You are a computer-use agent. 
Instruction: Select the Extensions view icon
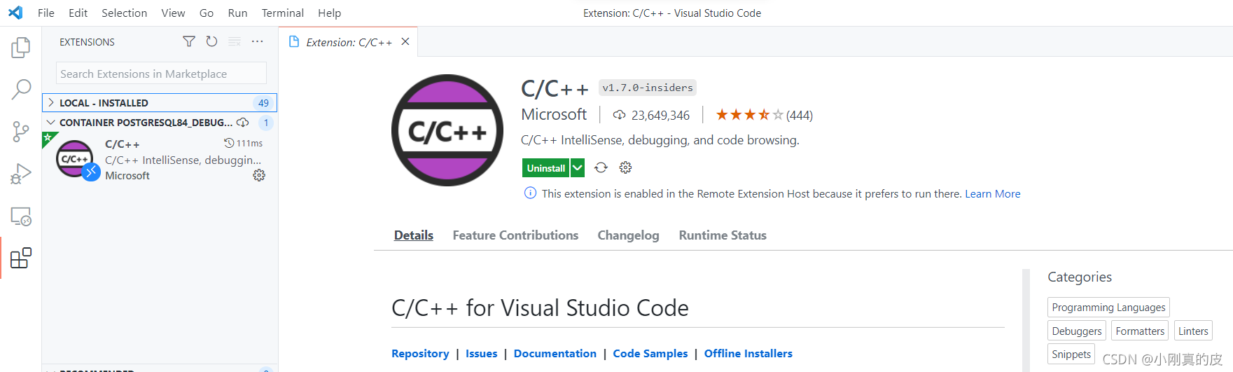(x=21, y=258)
